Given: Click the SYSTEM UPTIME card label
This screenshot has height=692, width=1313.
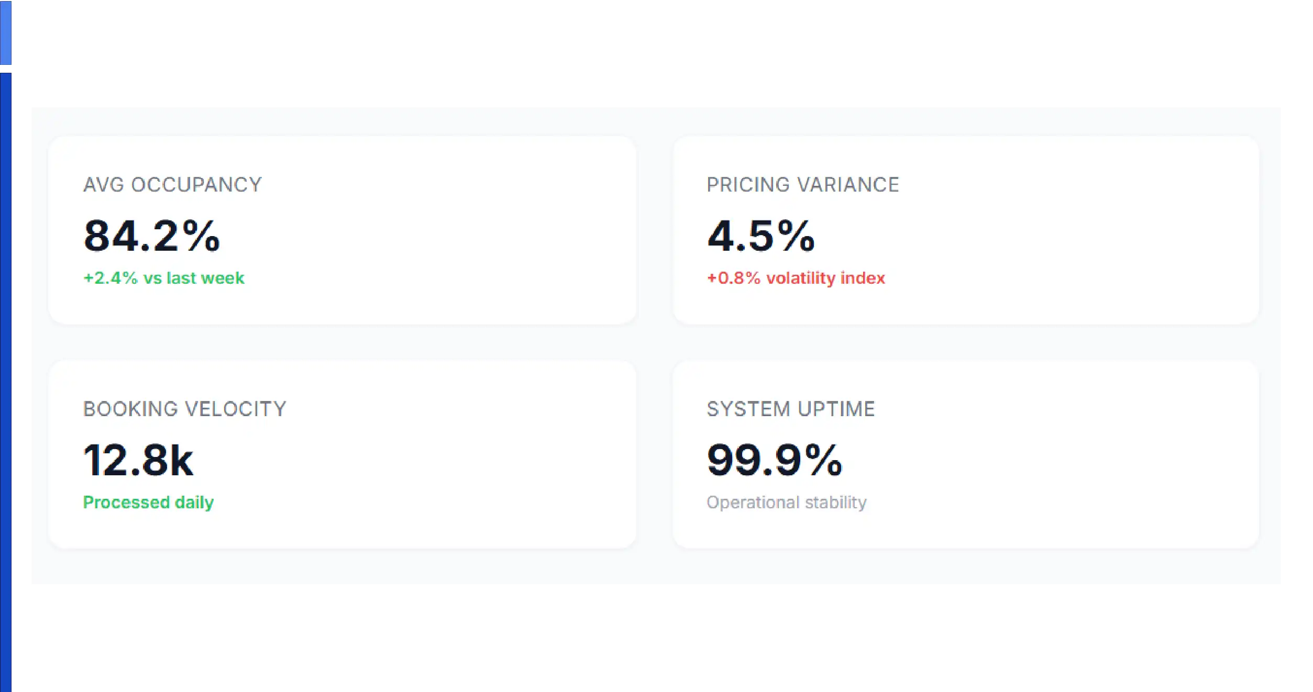Looking at the screenshot, I should click(791, 409).
